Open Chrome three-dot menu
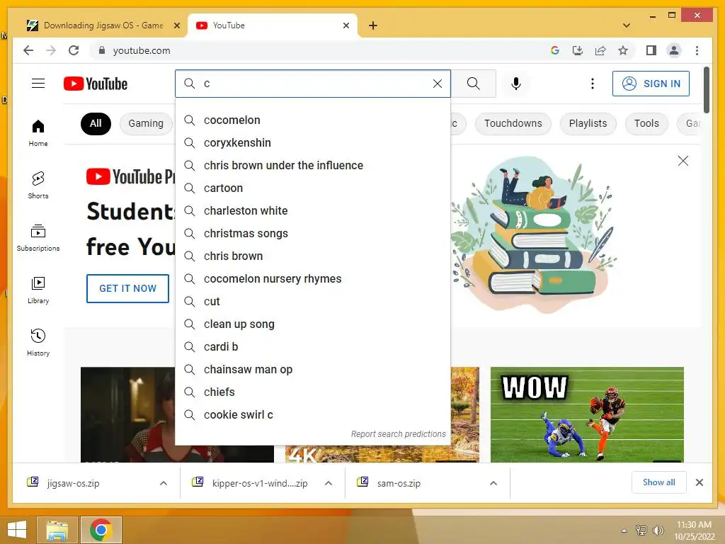725x544 pixels. [697, 50]
